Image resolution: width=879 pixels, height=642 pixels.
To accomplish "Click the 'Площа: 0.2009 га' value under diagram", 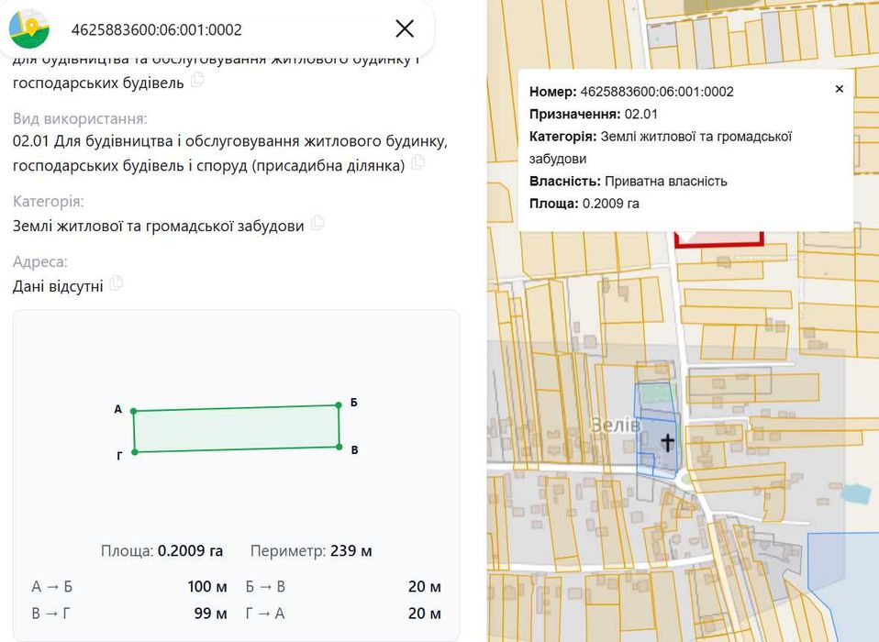I will coord(162,551).
